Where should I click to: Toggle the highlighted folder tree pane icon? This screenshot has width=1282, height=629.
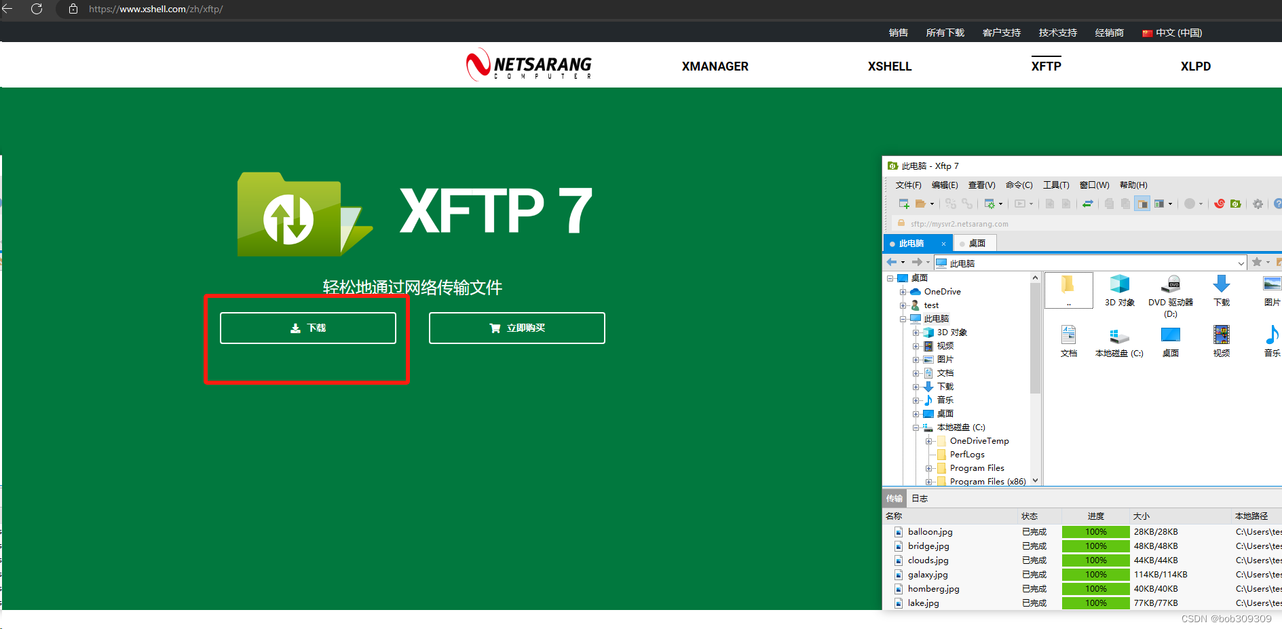[1143, 204]
